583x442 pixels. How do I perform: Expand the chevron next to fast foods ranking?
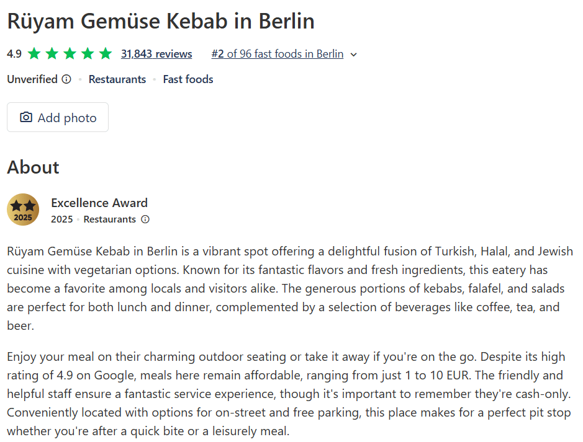(x=354, y=55)
